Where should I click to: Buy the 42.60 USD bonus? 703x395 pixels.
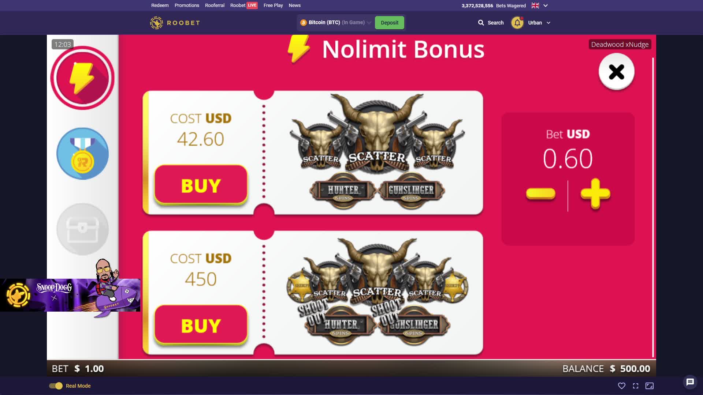pos(201,185)
